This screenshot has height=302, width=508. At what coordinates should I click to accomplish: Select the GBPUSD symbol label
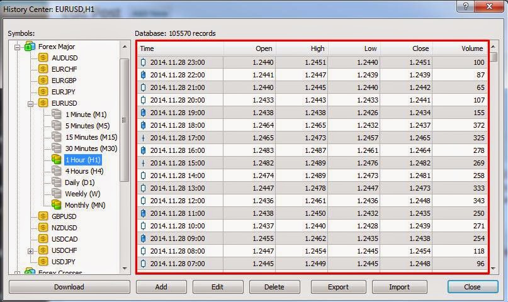tap(64, 216)
